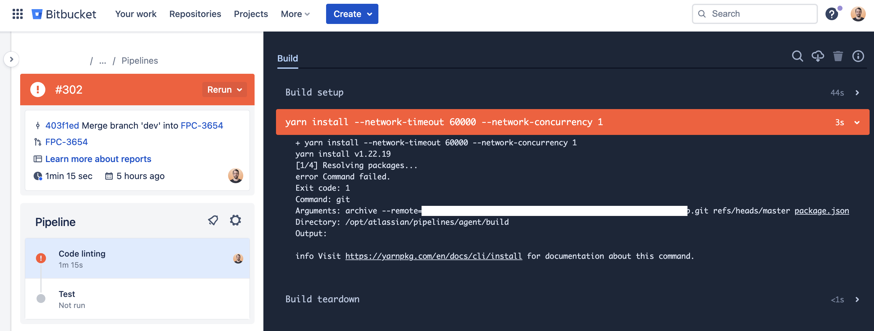Screen dimensions: 874x331
Task: Click the calendar icon beside 5 hours ago
Action: [x=109, y=176]
